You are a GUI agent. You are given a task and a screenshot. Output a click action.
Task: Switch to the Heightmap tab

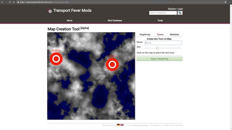pyautogui.click(x=145, y=35)
